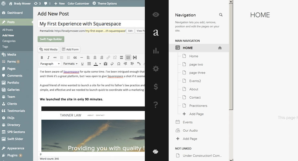
Task: Open the New content menu in admin bar
Action: [59, 3]
